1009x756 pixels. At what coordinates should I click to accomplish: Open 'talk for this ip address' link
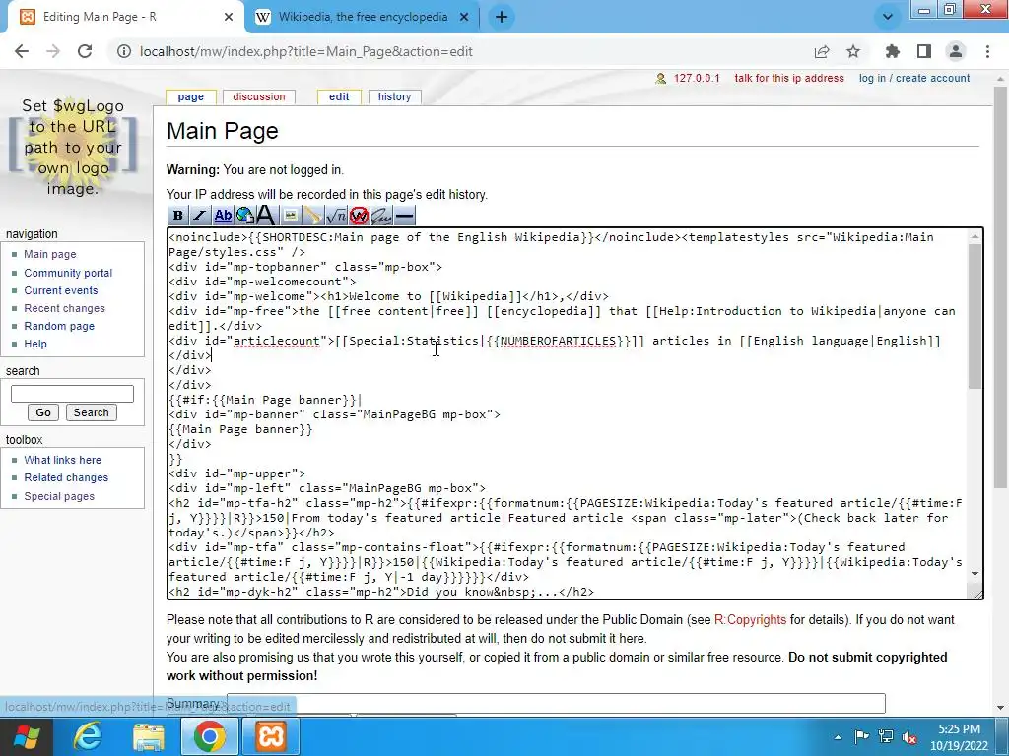789,78
